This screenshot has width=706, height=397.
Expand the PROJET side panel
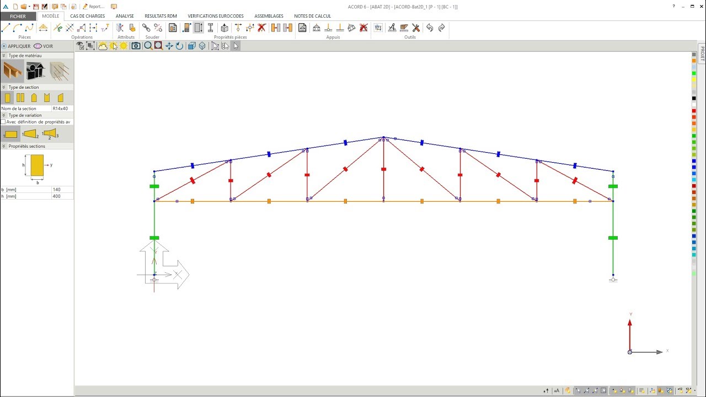(x=702, y=53)
